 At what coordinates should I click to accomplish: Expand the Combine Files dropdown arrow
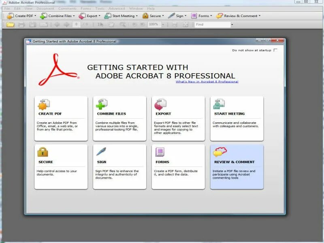(x=74, y=16)
